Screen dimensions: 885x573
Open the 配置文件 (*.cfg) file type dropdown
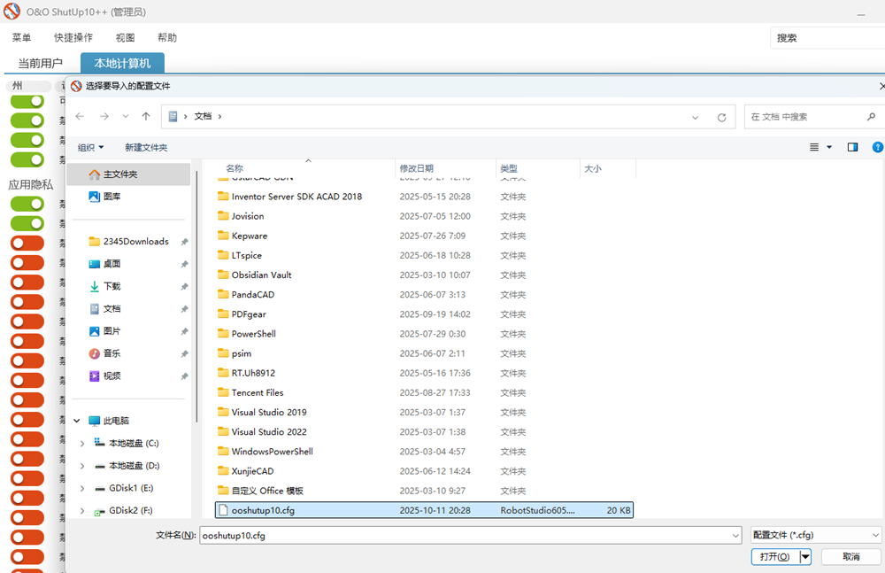coord(815,535)
